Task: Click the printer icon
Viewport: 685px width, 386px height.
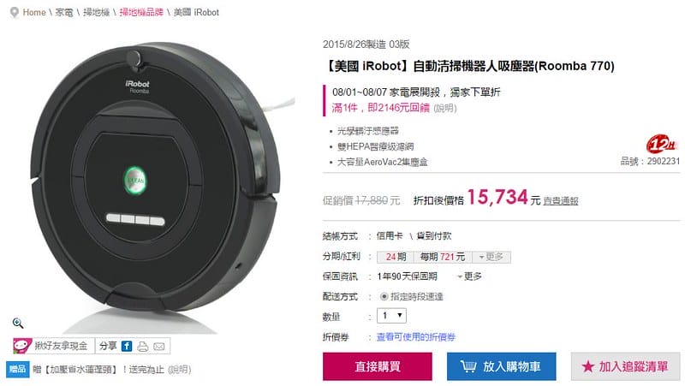Action: [143, 347]
